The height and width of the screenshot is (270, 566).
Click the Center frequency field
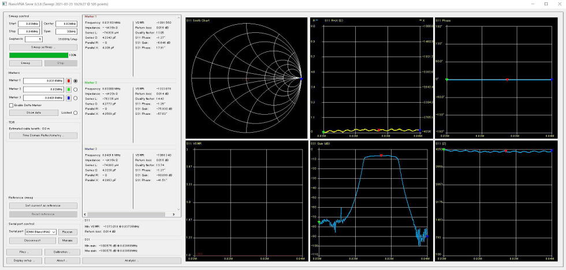pyautogui.click(x=66, y=24)
